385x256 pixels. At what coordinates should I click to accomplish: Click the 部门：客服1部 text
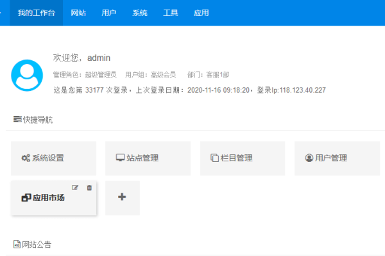pyautogui.click(x=209, y=75)
